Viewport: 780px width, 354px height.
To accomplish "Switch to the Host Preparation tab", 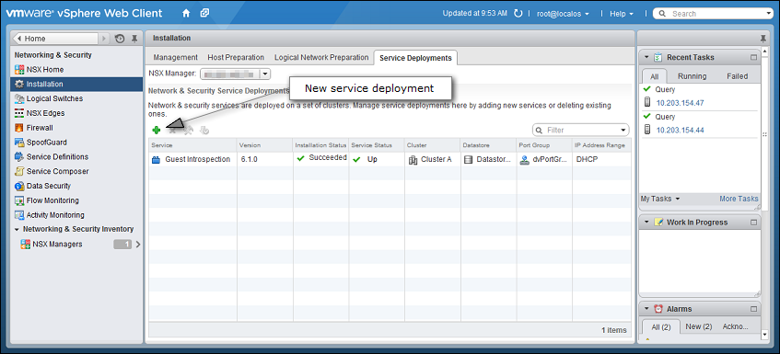I will click(236, 58).
